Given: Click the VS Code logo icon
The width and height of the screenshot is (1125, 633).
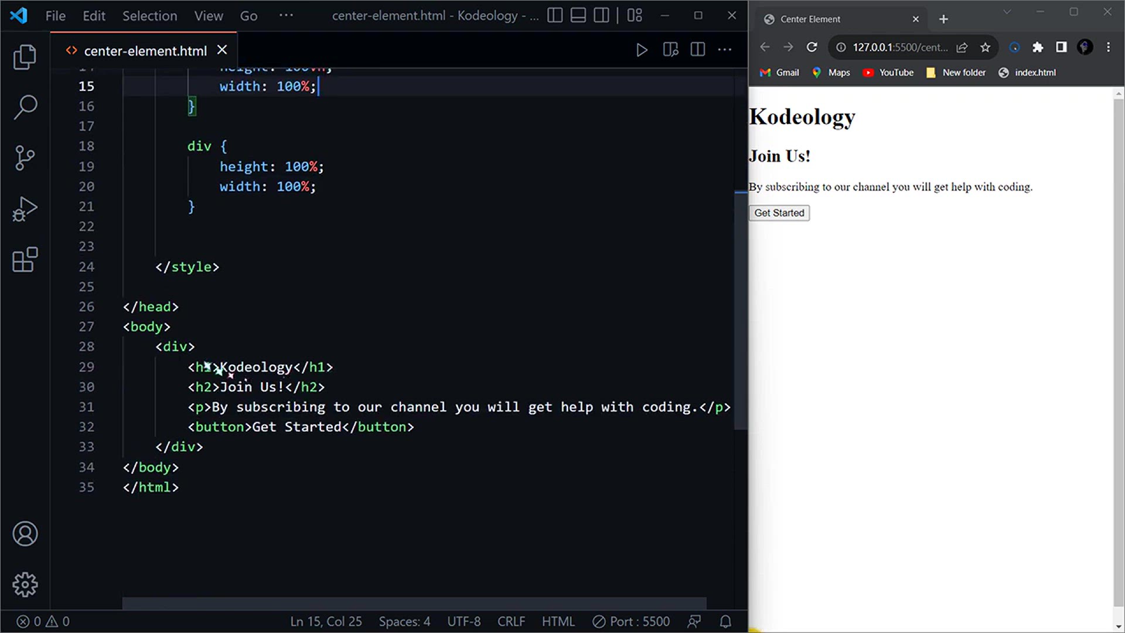Looking at the screenshot, I should click(x=19, y=15).
